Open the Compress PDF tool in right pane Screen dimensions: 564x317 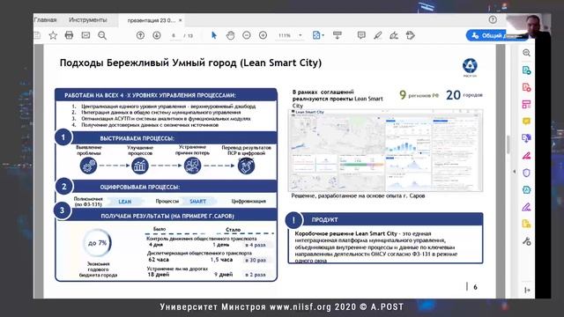tap(526, 190)
